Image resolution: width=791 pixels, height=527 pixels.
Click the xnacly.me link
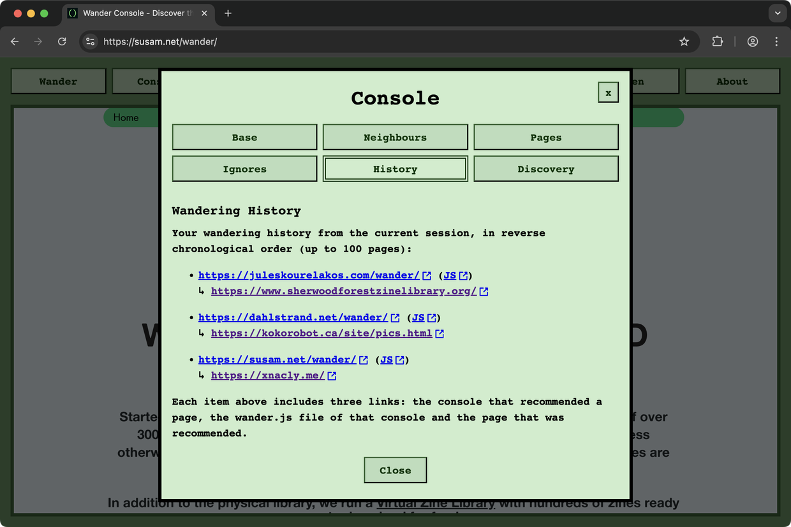click(268, 375)
